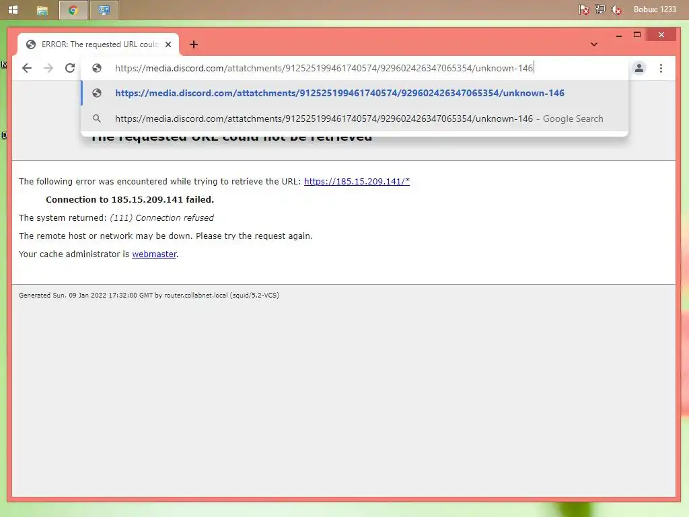The width and height of the screenshot is (689, 517).
Task: Click the globe icon of the URL suggestion
Action: click(x=97, y=93)
